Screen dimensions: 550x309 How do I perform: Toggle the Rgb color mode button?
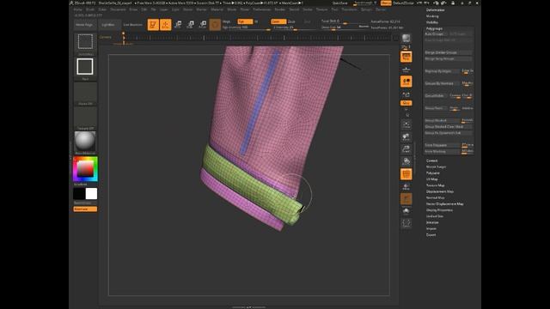(x=245, y=21)
